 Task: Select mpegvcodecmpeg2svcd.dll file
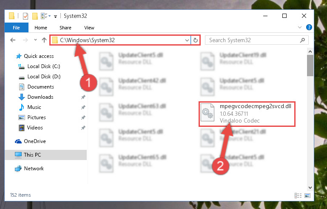tap(247, 114)
